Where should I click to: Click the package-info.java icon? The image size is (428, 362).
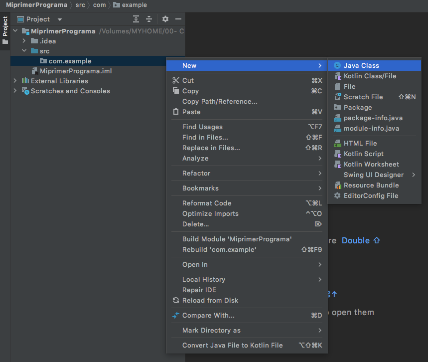pos(338,118)
